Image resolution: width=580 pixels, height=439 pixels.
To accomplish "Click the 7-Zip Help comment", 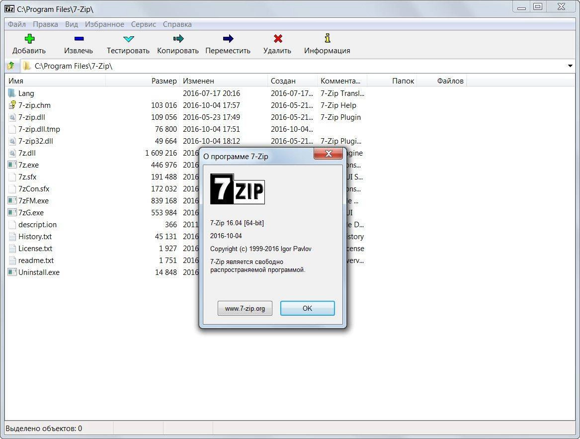I will pyautogui.click(x=338, y=105).
